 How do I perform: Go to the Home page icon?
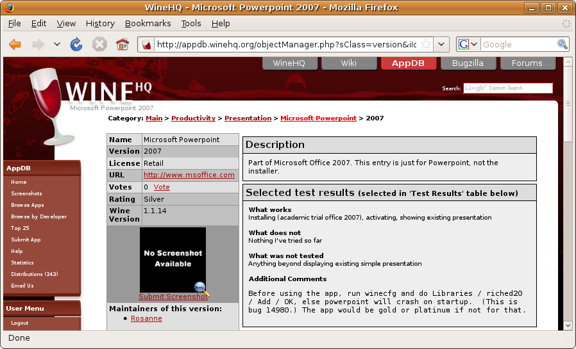pyautogui.click(x=123, y=44)
